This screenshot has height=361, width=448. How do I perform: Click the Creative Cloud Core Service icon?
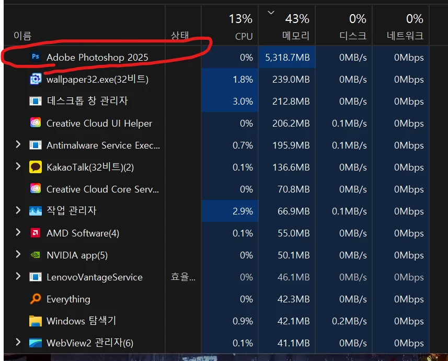[36, 188]
